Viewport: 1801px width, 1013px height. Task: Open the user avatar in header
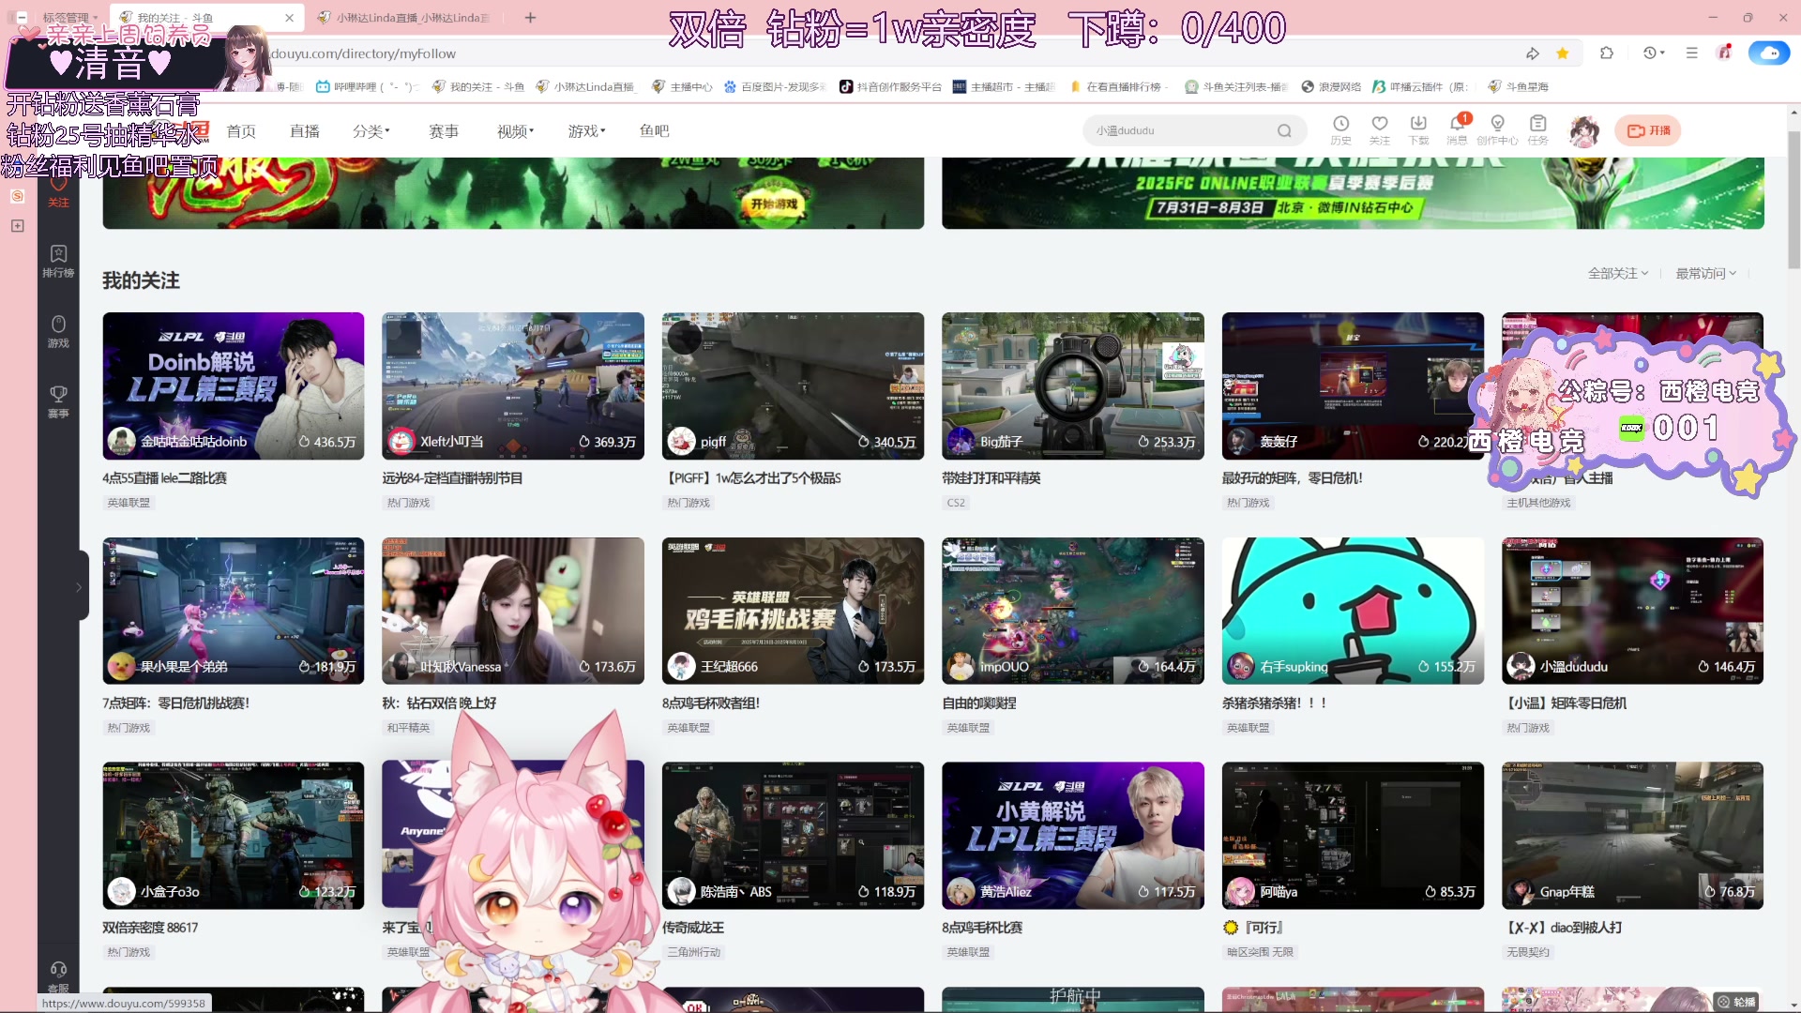point(1584,130)
